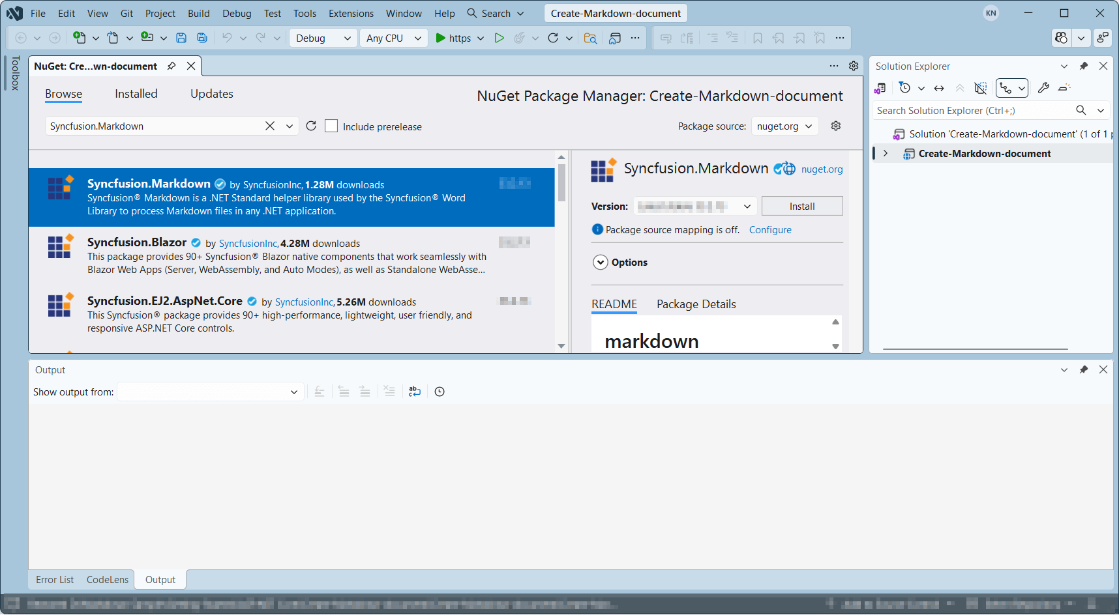Screen dimensions: 1119x615
Task: Click the Hot Reload flame icon
Action: click(519, 38)
